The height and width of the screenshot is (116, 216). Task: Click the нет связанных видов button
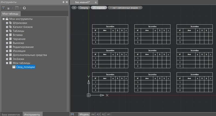125,8
